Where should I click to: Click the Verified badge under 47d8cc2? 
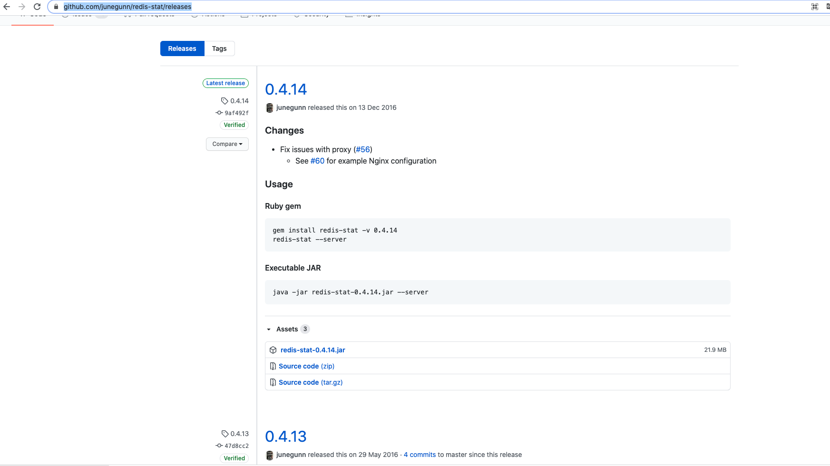(234, 458)
